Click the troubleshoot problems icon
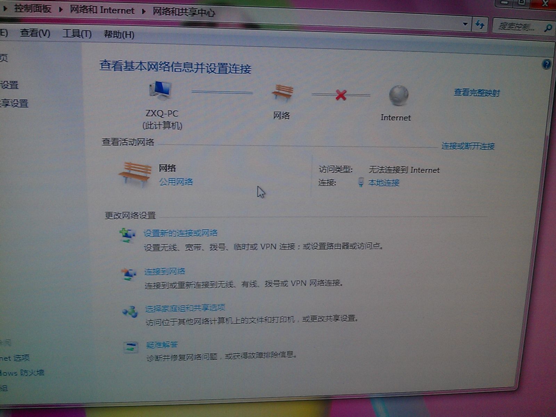This screenshot has width=556, height=417. [x=131, y=347]
